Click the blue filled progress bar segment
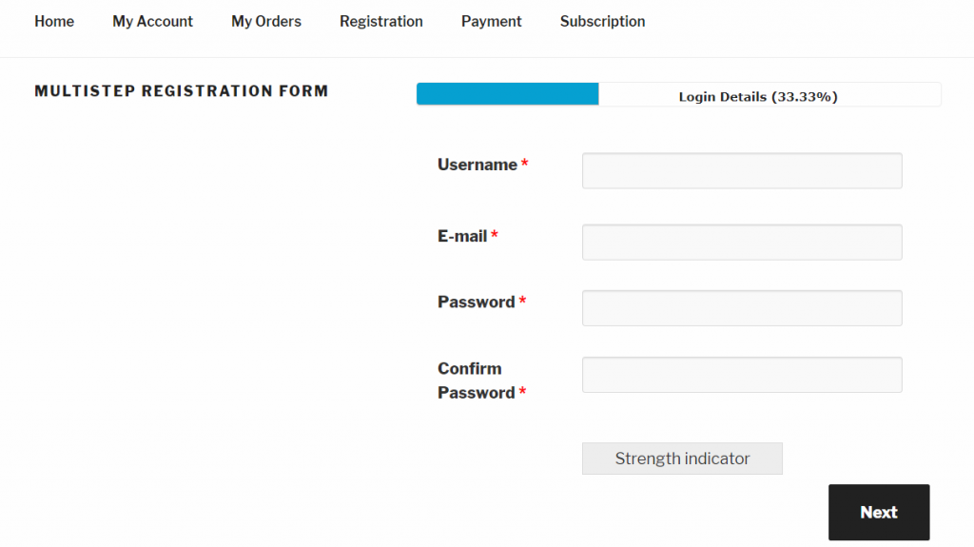This screenshot has height=547, width=974. tap(508, 94)
